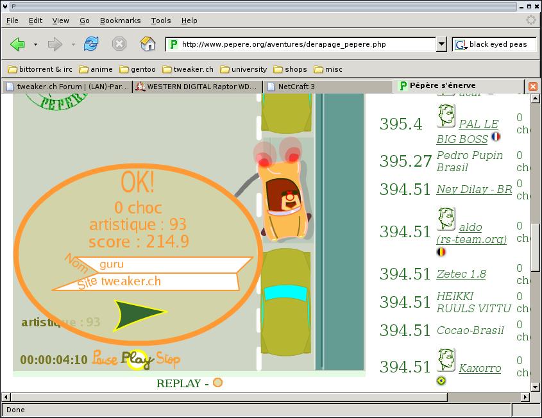
Task: Open the Ney Dilay - BR link
Action: (474, 190)
